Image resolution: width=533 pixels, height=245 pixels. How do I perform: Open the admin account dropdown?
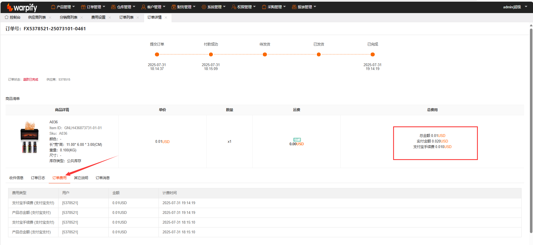515,7
